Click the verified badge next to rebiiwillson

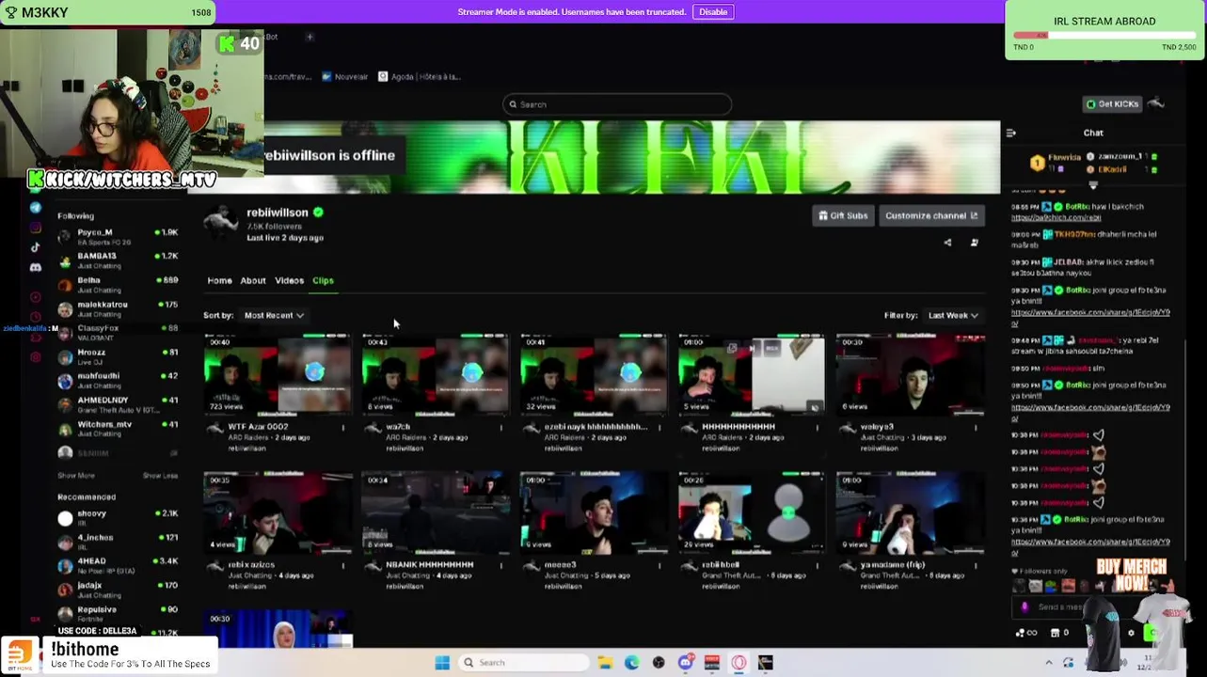318,213
